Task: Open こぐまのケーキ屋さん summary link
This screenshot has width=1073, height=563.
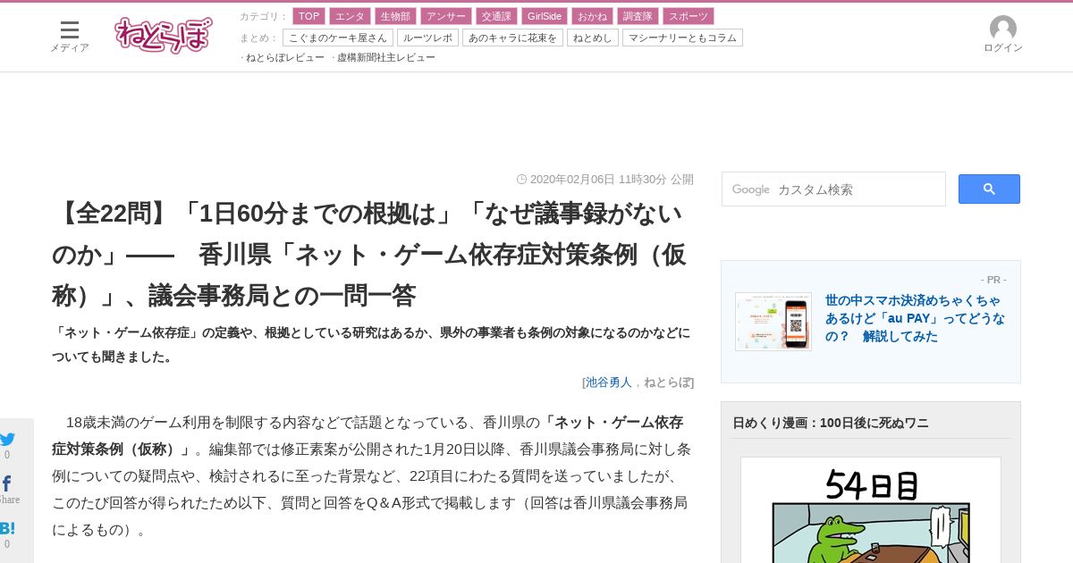Action: click(x=338, y=38)
